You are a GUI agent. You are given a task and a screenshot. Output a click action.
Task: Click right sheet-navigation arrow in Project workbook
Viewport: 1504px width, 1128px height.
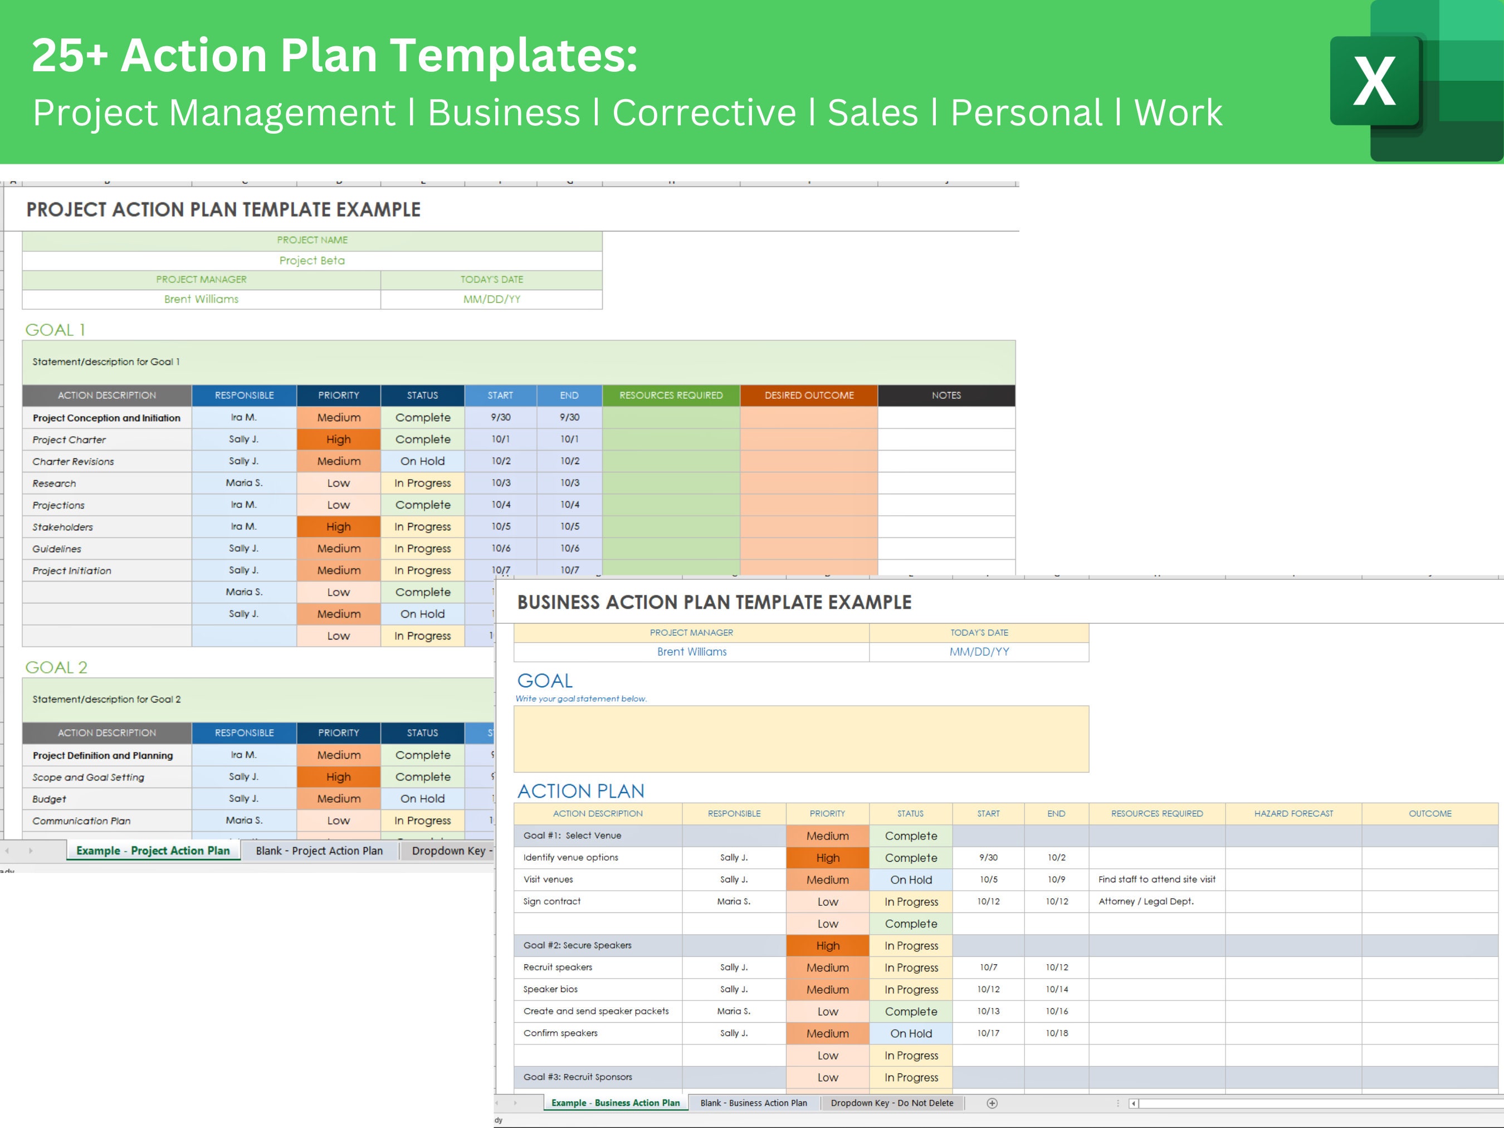point(30,851)
